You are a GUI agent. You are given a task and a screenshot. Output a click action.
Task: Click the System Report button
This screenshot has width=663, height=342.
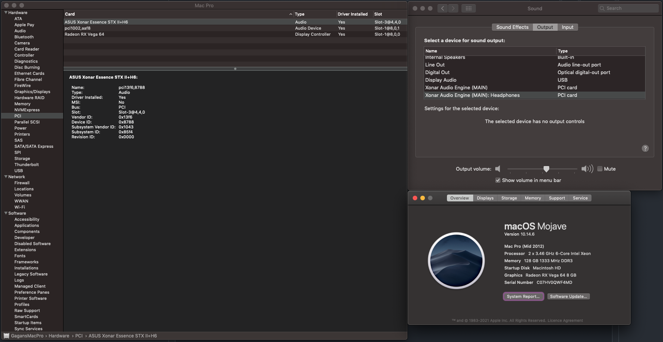click(x=523, y=296)
